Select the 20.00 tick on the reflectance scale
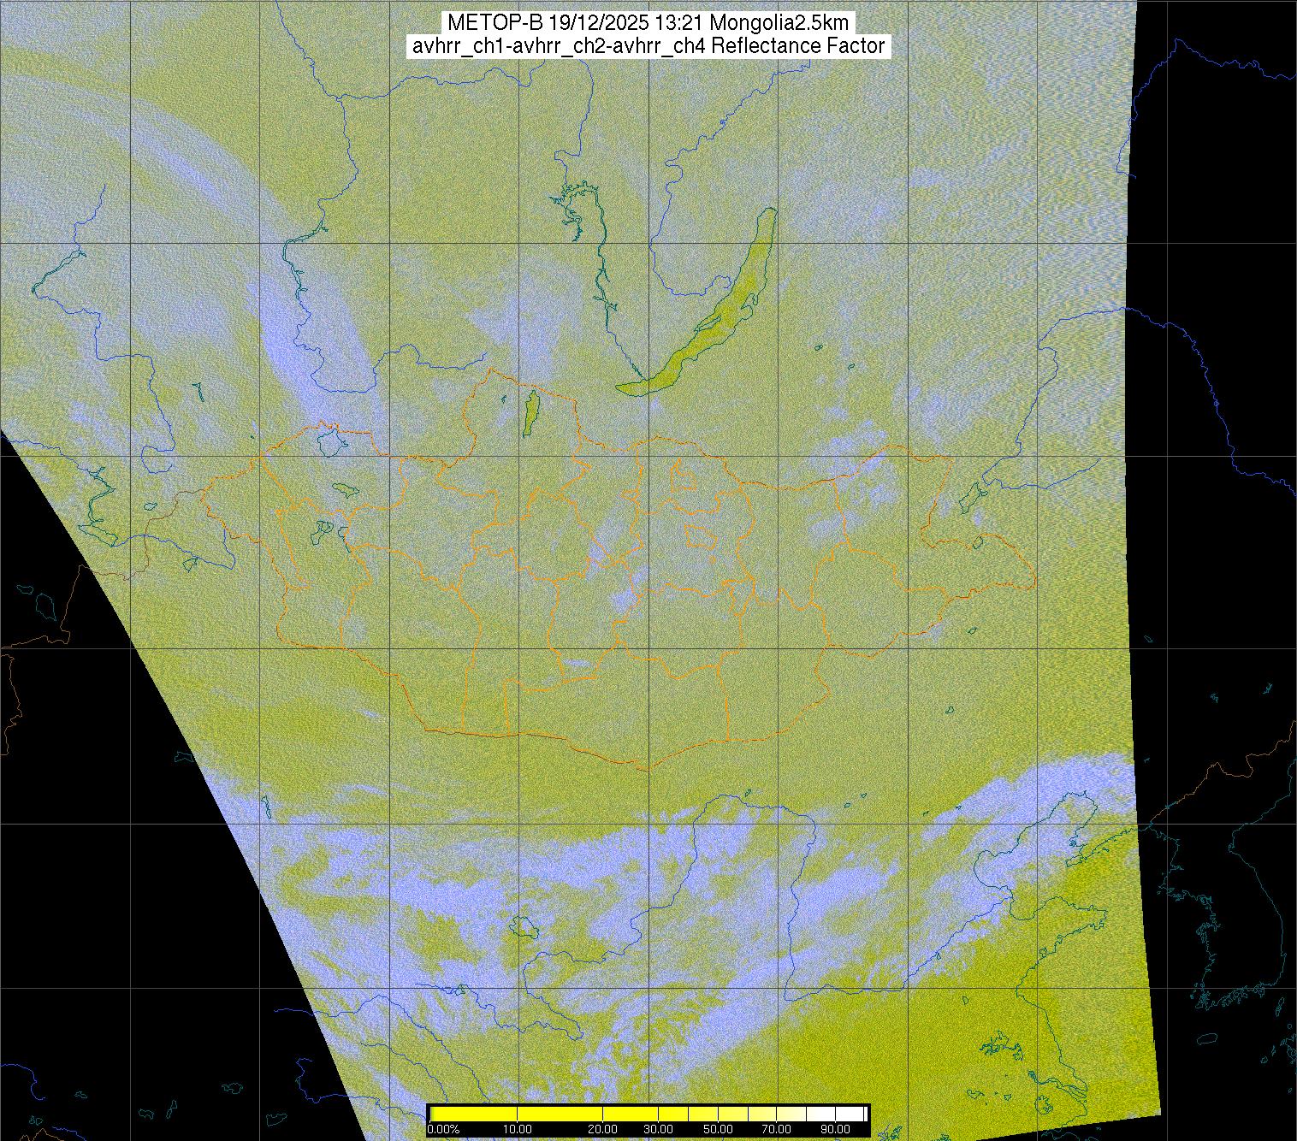Image resolution: width=1297 pixels, height=1141 pixels. 604,1129
